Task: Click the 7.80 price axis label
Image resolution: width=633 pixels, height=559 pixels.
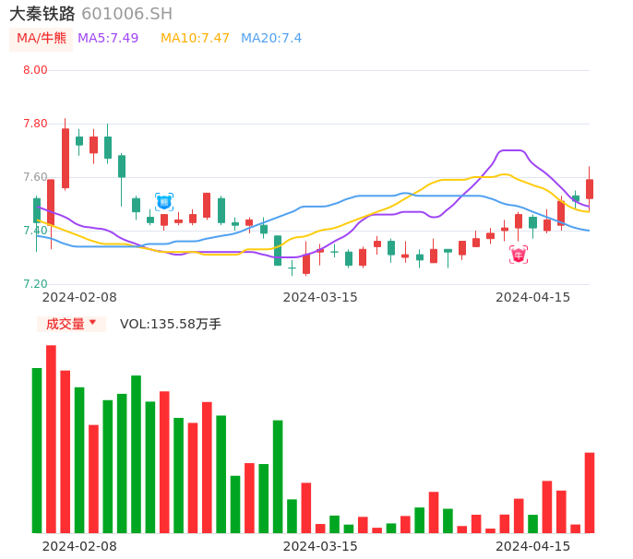Action: 35,124
